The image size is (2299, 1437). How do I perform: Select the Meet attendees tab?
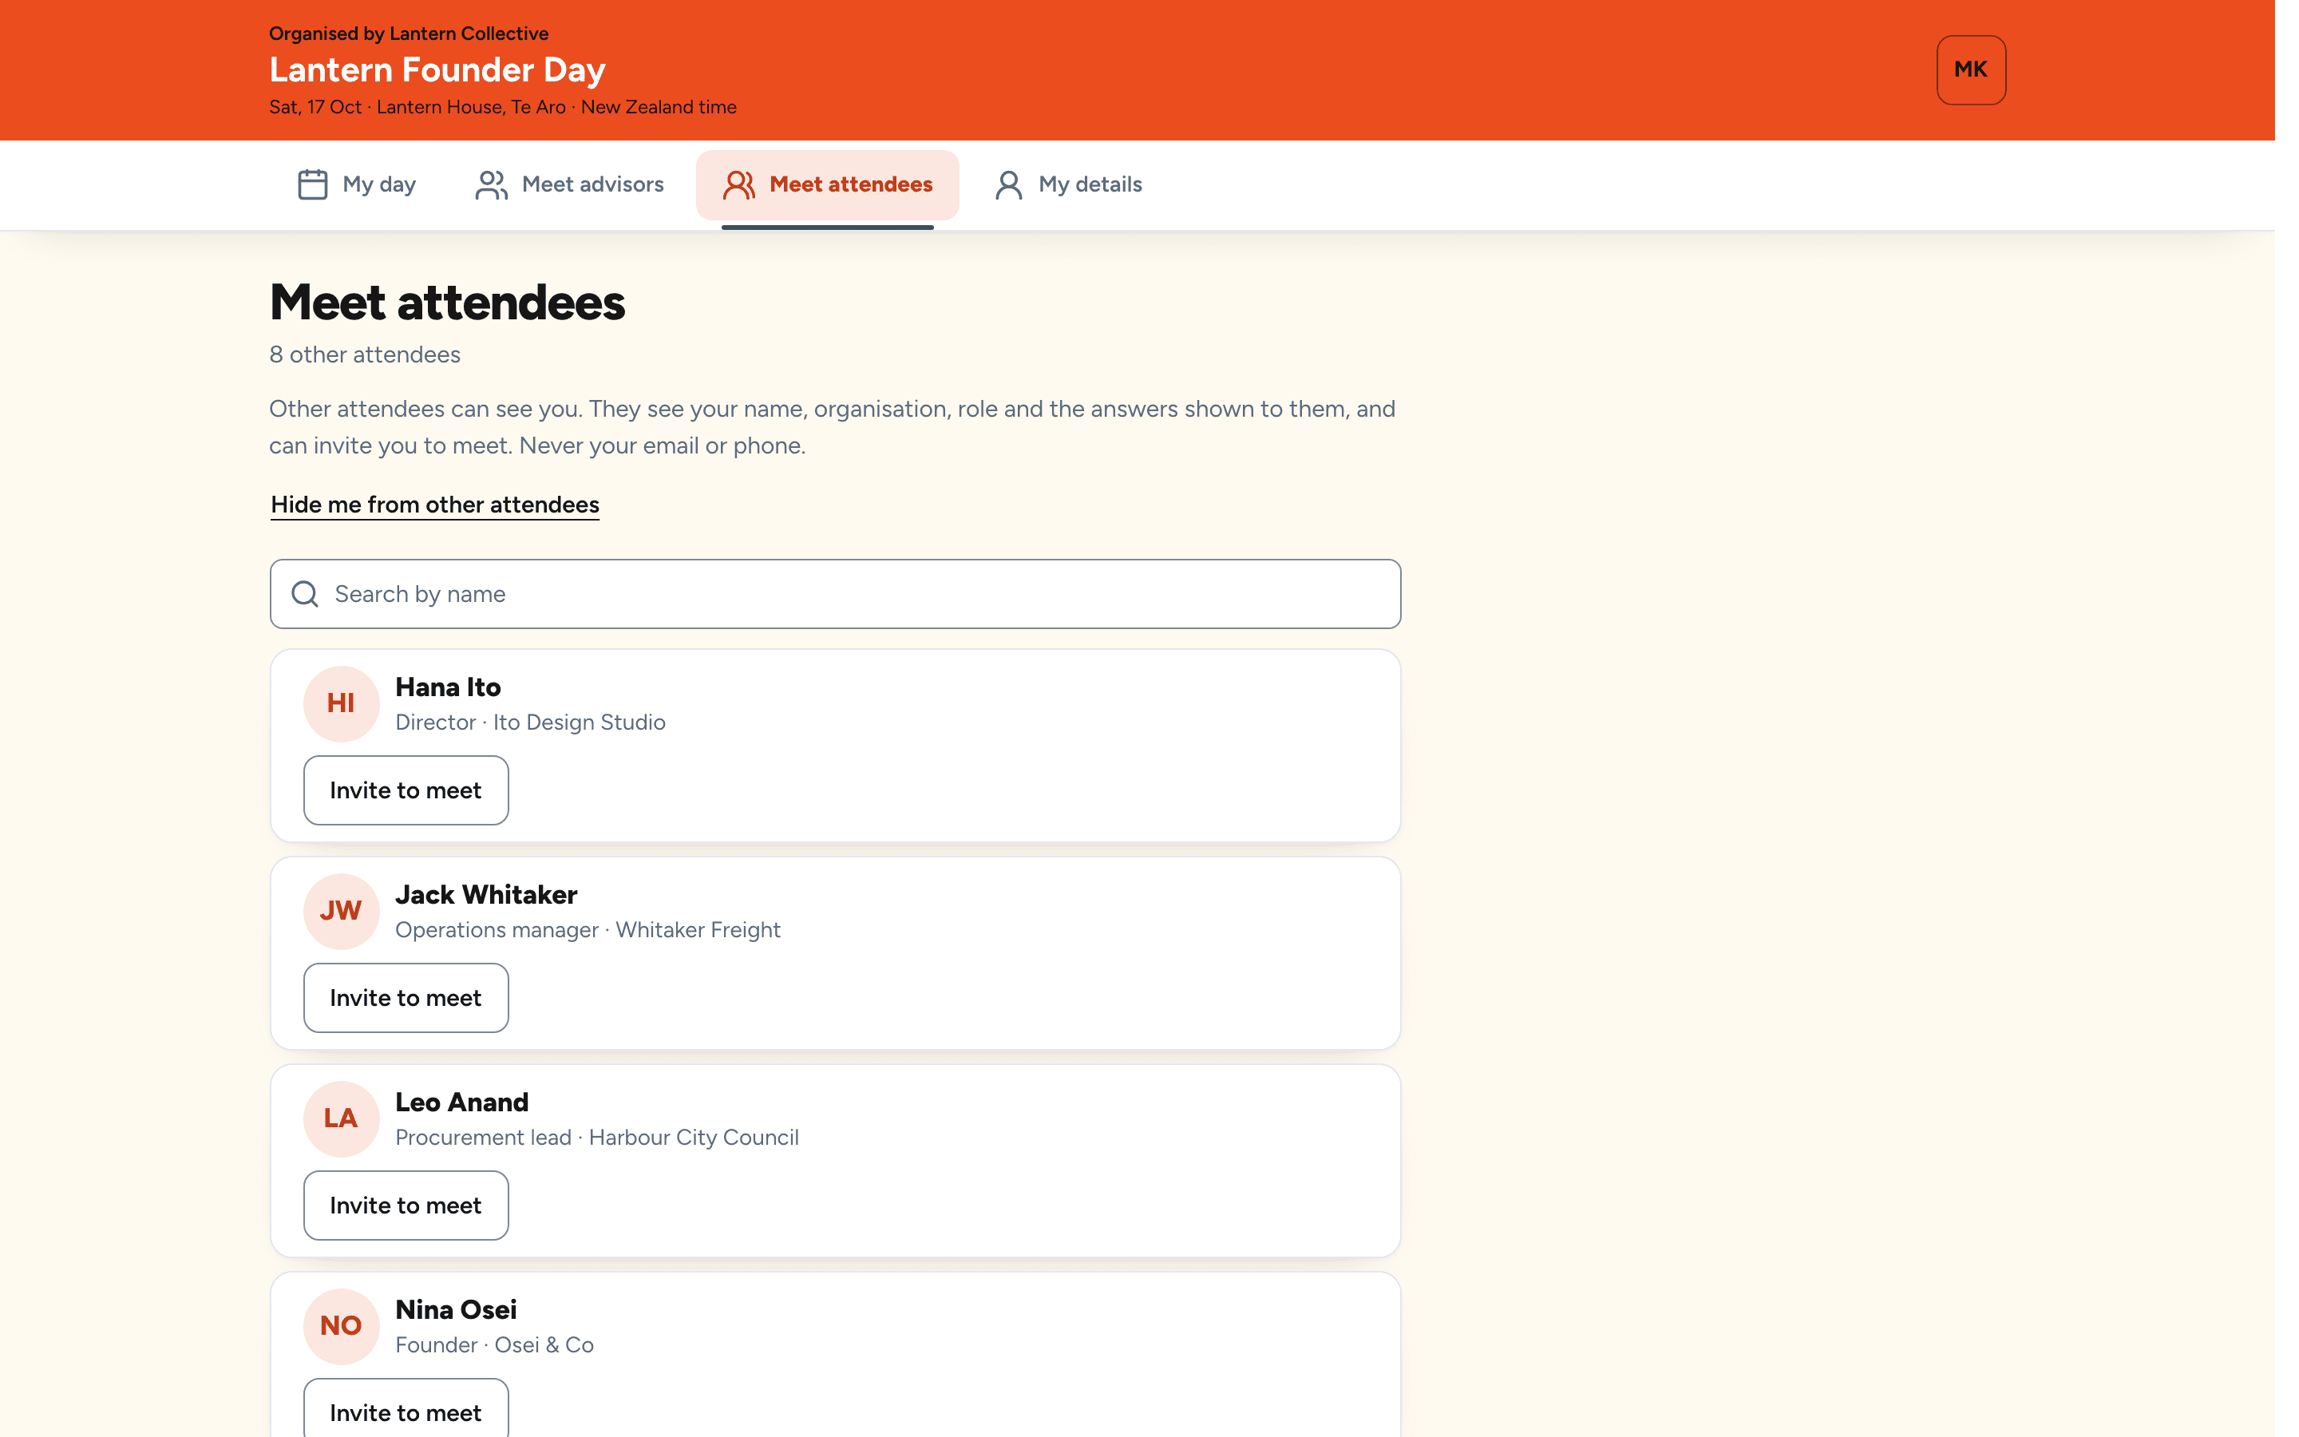[x=828, y=184]
